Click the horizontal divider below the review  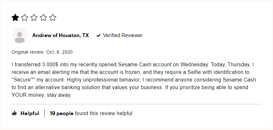pos(137,104)
